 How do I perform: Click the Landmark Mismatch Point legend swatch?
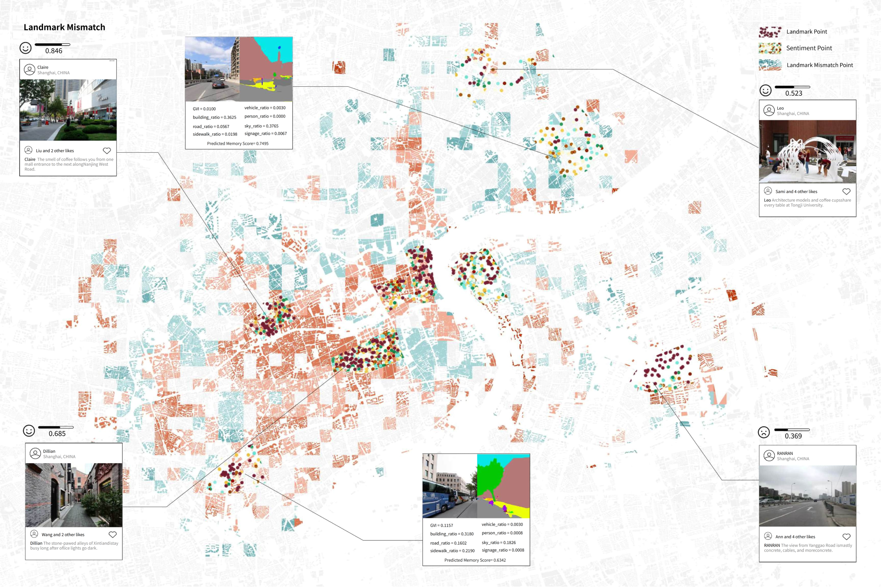point(770,65)
